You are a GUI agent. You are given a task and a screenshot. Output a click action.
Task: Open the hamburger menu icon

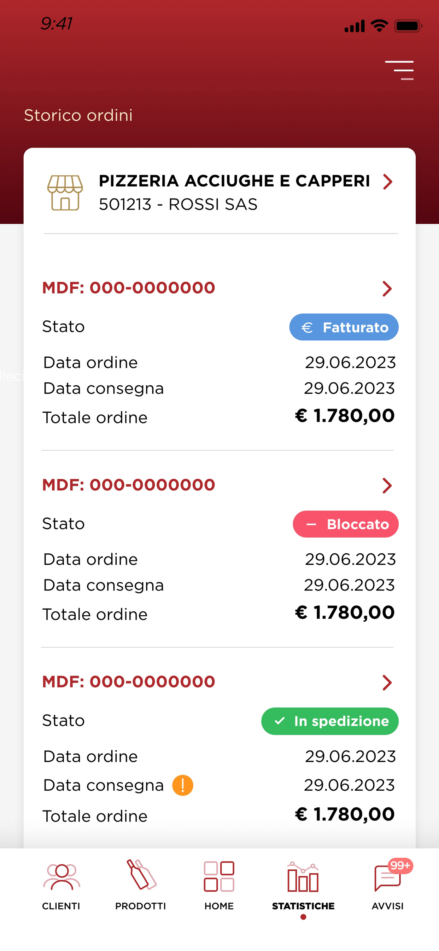399,70
